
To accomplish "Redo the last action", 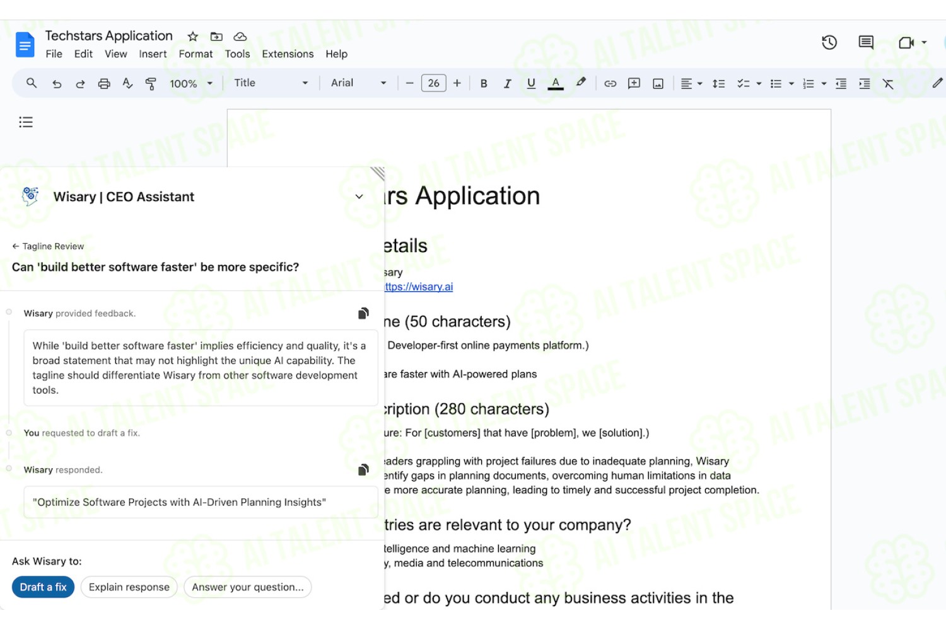I will (x=80, y=84).
